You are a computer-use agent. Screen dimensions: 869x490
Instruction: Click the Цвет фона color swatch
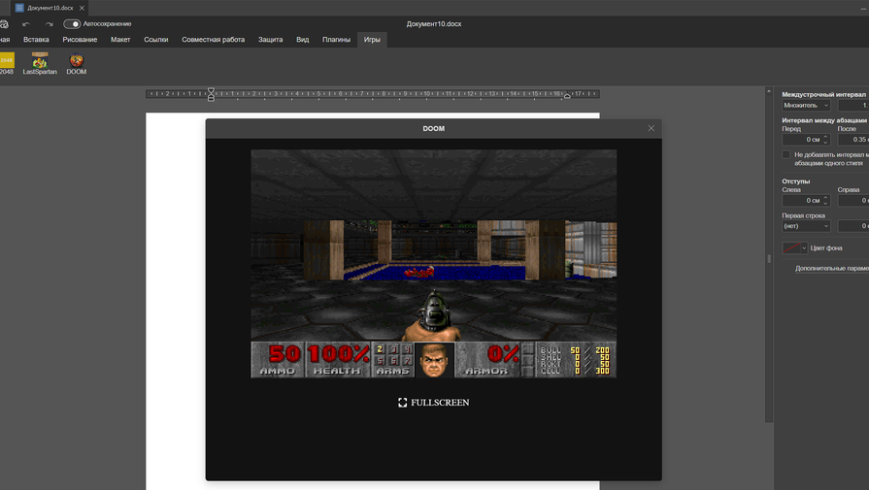(791, 248)
